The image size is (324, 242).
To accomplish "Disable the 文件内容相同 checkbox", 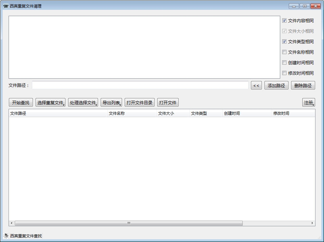I will tap(284, 20).
